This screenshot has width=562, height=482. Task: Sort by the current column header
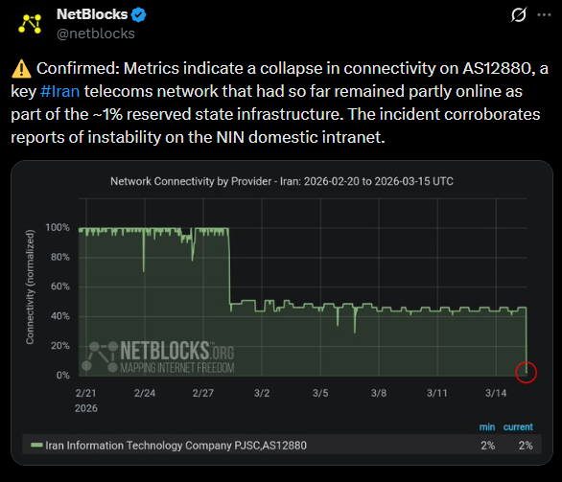[518, 426]
